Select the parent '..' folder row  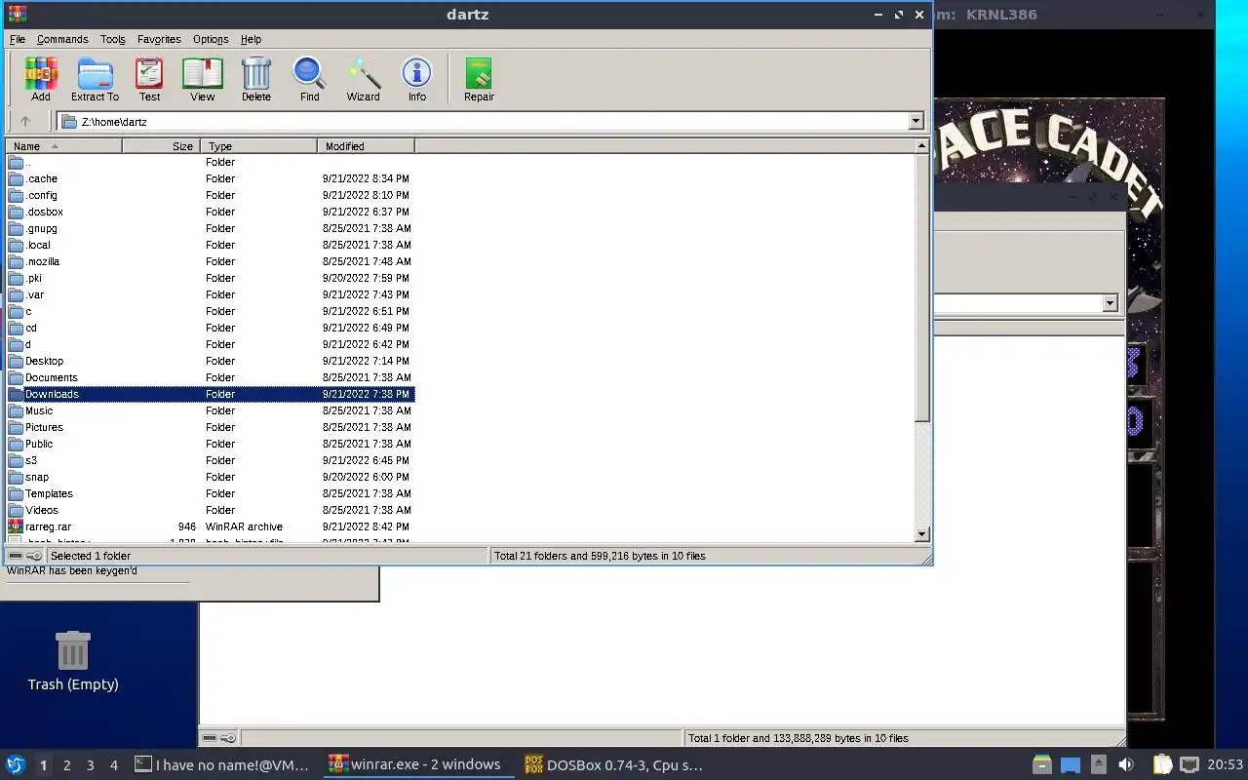pos(210,162)
